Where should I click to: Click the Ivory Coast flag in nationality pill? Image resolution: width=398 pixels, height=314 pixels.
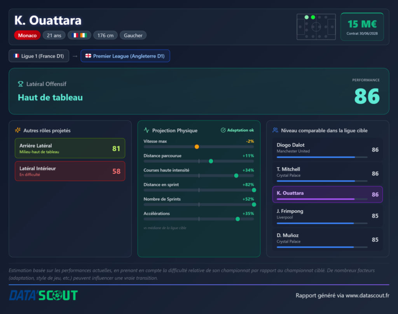click(84, 35)
